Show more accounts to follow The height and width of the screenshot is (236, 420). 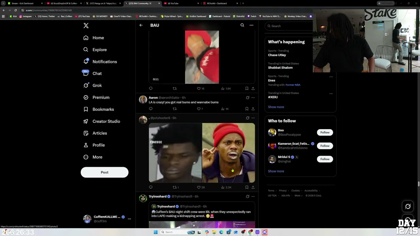[276, 171]
